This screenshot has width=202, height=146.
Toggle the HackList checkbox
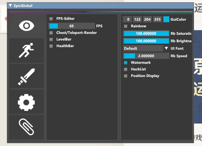(125, 69)
